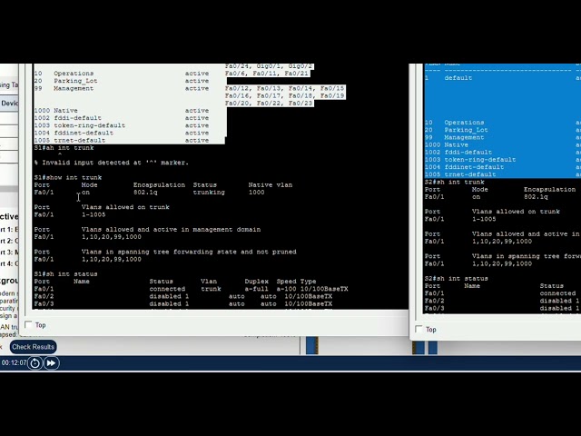Click the '10 Operations' row in S2 window
Screen dimensions: 581x436
click(502, 123)
